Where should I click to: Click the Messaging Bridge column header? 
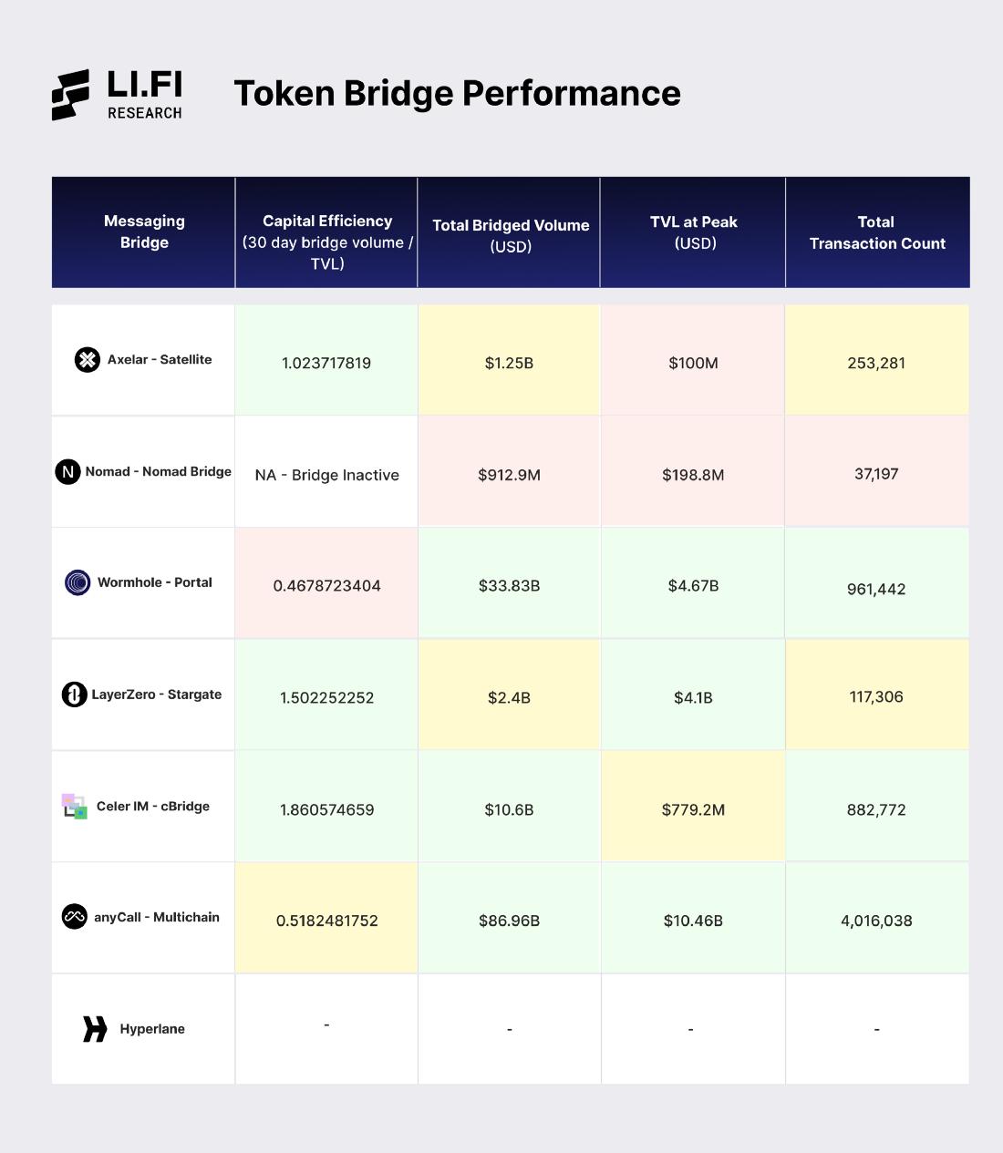click(144, 232)
